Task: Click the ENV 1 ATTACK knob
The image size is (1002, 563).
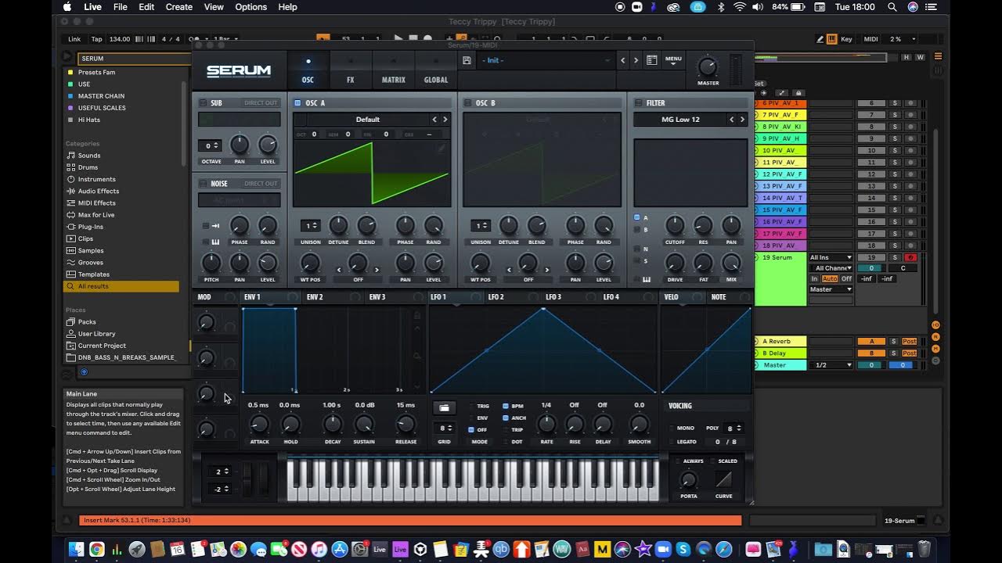Action: (259, 425)
